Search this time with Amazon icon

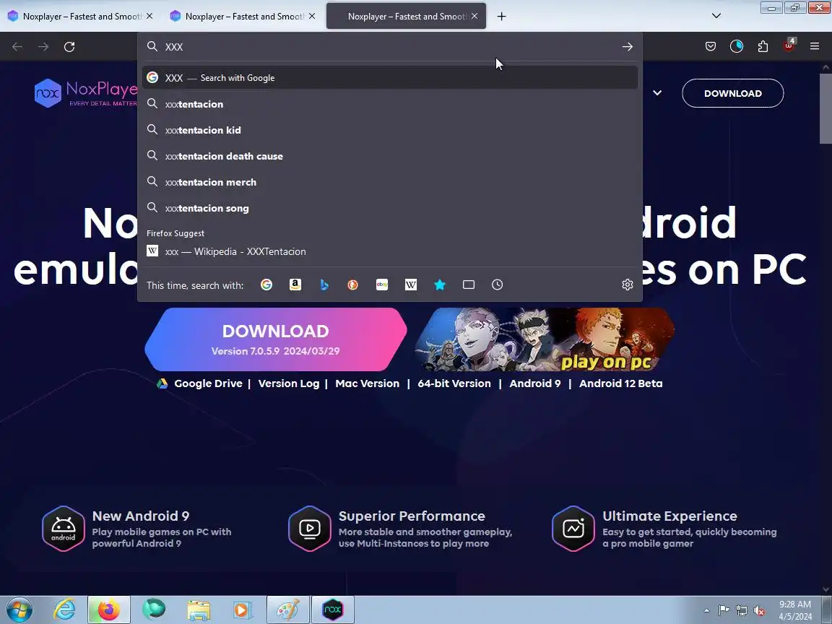295,285
